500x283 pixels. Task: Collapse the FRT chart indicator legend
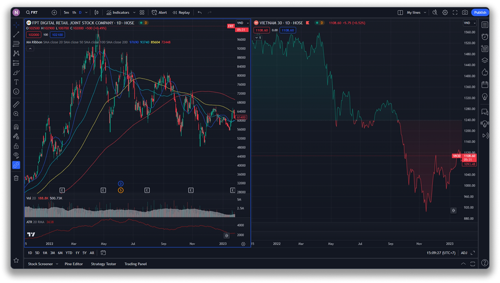point(30,49)
